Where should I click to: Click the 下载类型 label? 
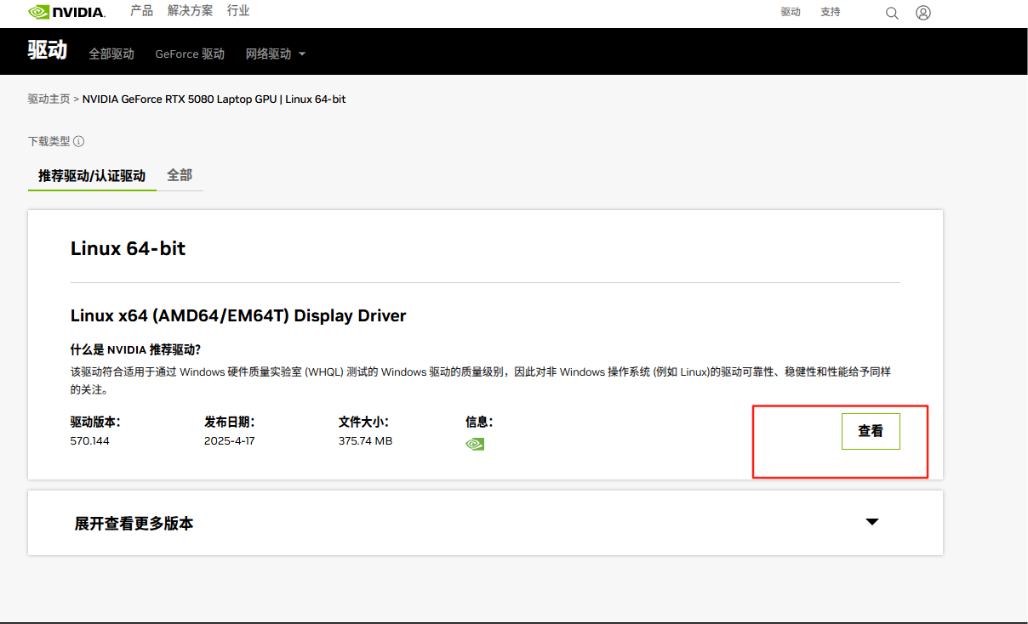[x=49, y=141]
